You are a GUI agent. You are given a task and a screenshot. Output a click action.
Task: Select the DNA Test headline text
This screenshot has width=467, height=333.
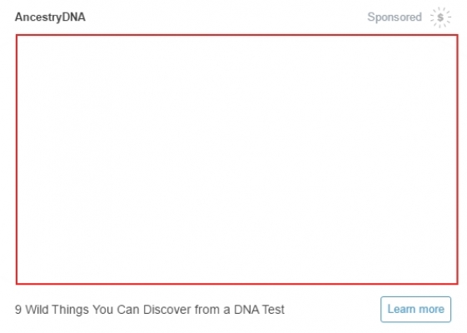point(150,310)
